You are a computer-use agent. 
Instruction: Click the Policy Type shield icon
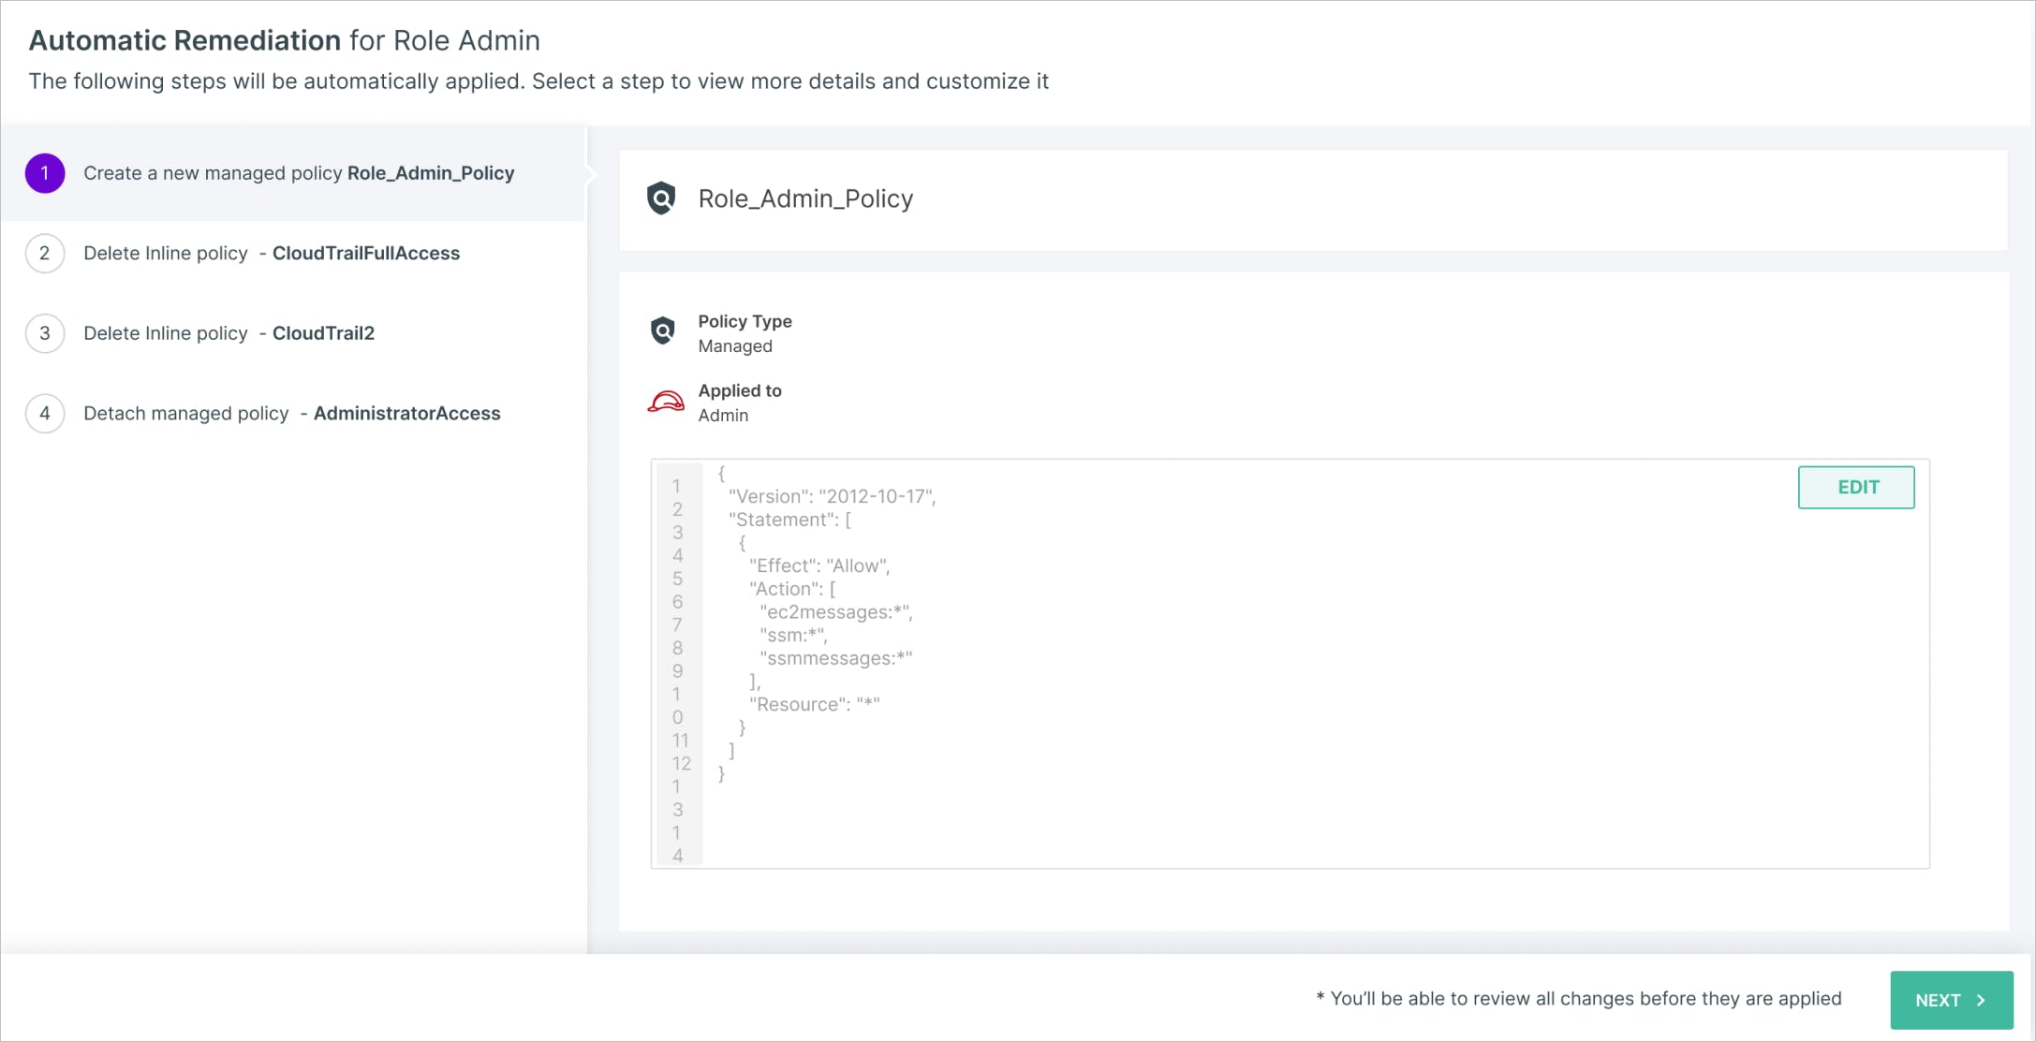pos(662,330)
